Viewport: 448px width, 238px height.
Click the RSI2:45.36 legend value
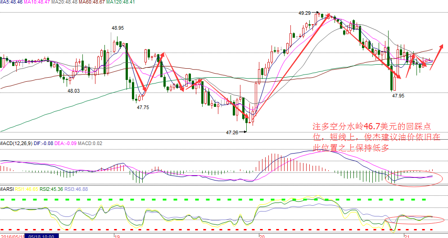point(51,189)
